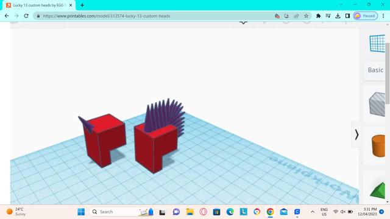View site security info via lock icon

coord(38,16)
